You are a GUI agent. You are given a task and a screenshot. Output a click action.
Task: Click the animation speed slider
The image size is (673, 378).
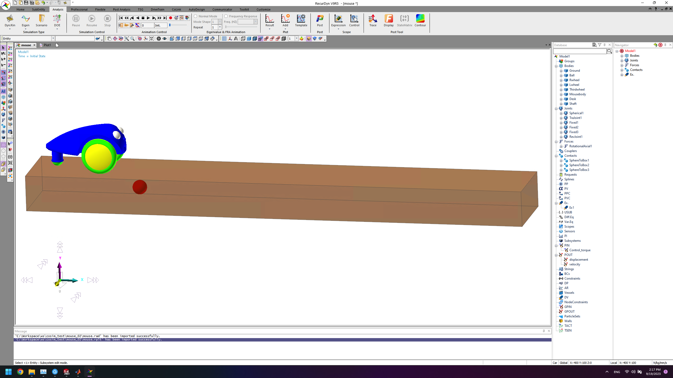[x=178, y=25]
